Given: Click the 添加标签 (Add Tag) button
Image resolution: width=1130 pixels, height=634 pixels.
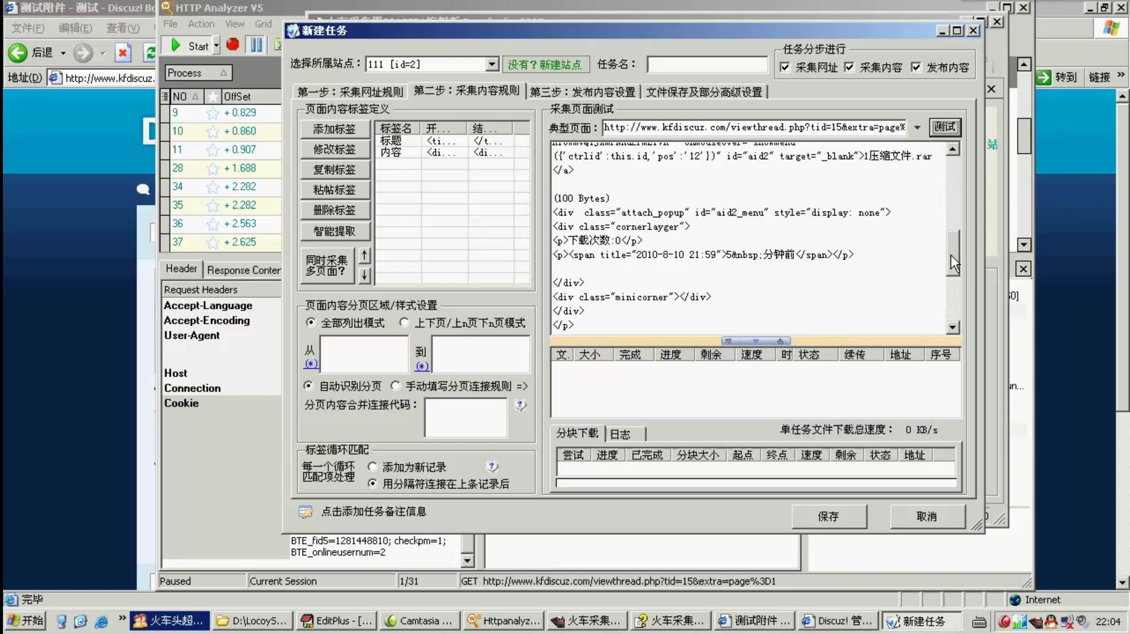Looking at the screenshot, I should (x=335, y=129).
